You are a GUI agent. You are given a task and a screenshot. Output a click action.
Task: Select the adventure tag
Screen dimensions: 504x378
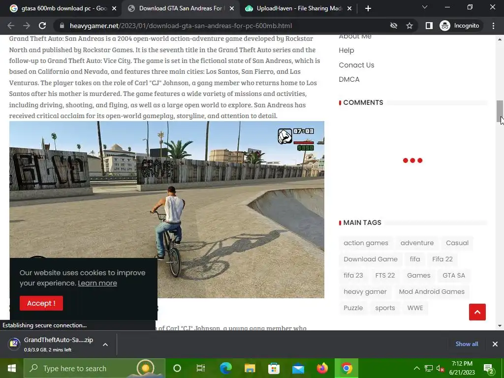[x=417, y=243]
